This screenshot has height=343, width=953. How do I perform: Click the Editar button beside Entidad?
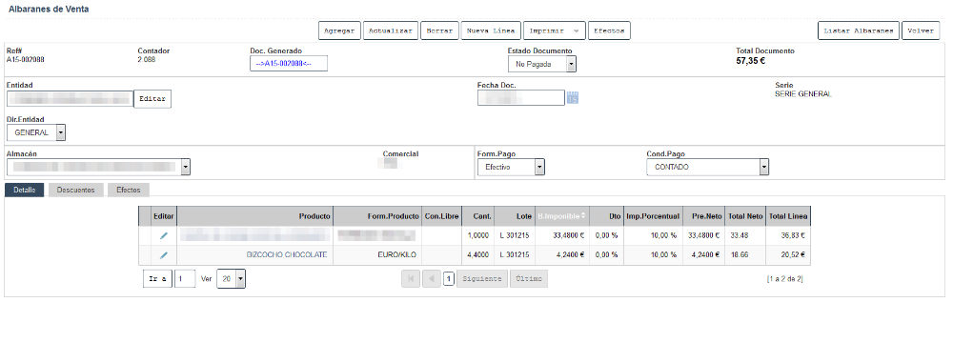152,98
